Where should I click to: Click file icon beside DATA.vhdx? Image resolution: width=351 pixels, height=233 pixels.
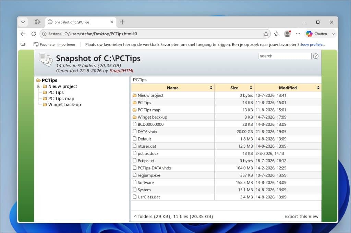tap(134, 131)
